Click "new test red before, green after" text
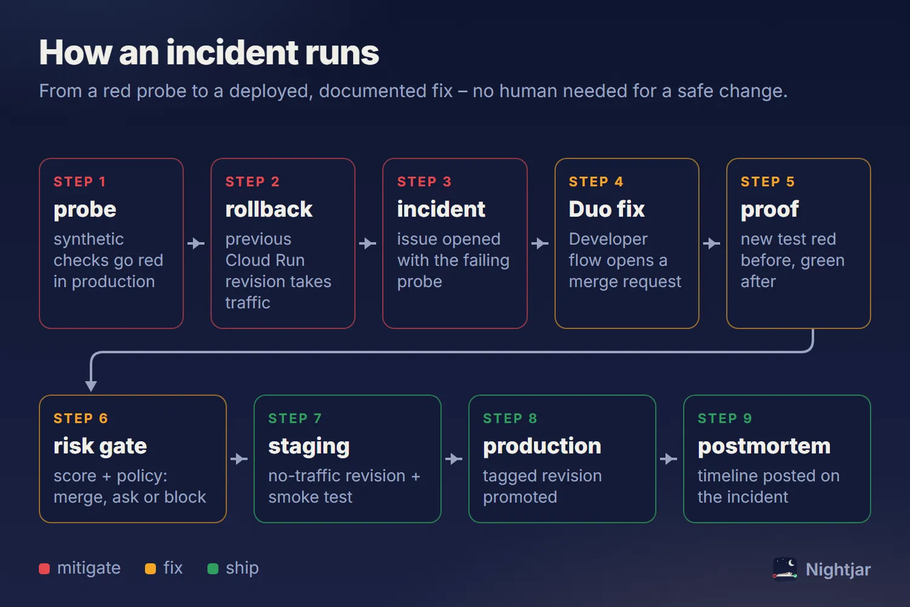The width and height of the screenshot is (910, 607). (x=793, y=260)
